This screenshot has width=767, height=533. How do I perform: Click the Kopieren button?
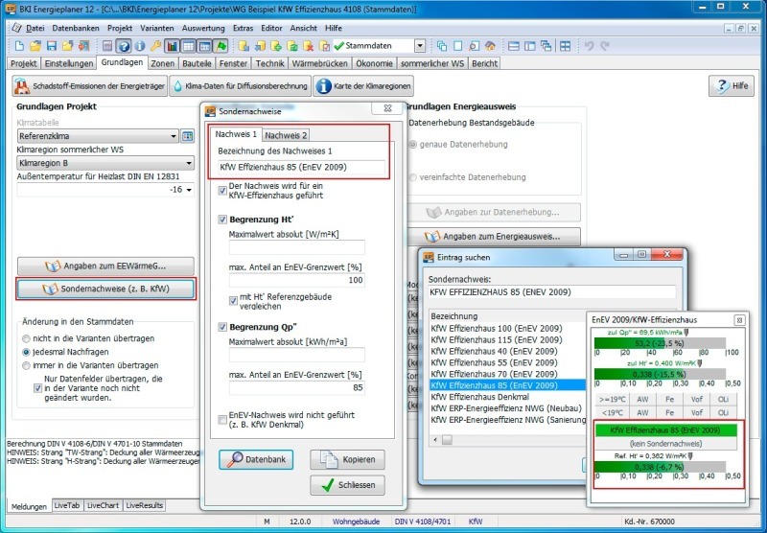tap(347, 459)
